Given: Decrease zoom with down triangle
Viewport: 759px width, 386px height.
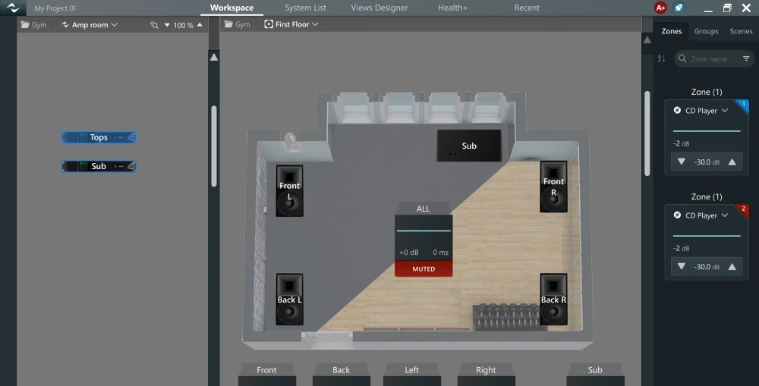Looking at the screenshot, I should pyautogui.click(x=167, y=25).
